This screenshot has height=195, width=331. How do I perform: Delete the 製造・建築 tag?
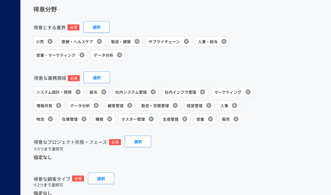coord(137,42)
